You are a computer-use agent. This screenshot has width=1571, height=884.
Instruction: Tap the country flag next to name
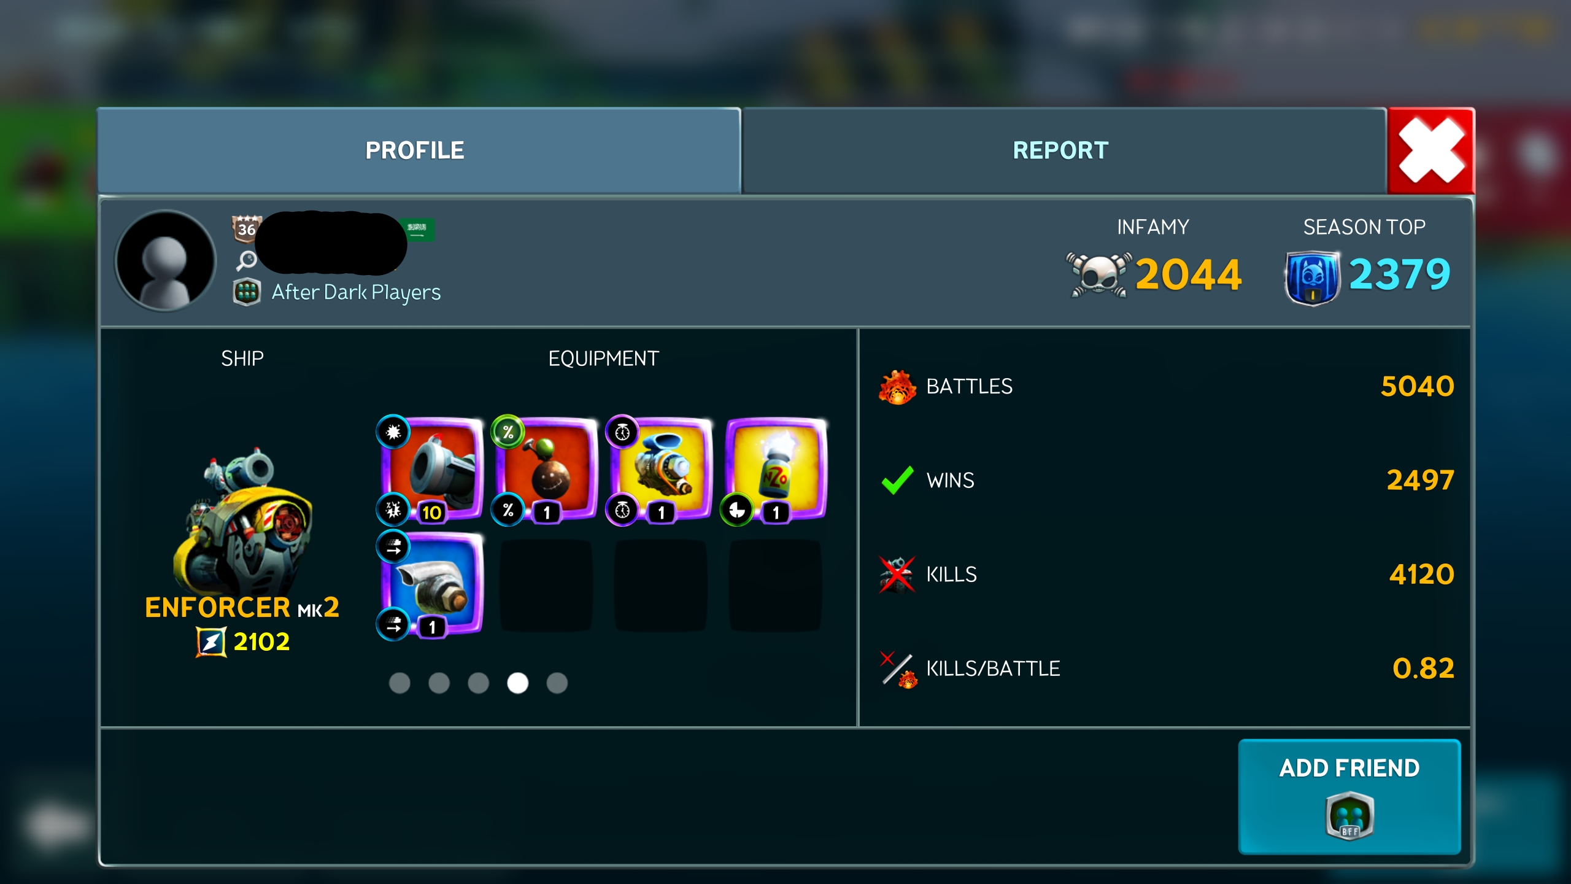pyautogui.click(x=417, y=230)
